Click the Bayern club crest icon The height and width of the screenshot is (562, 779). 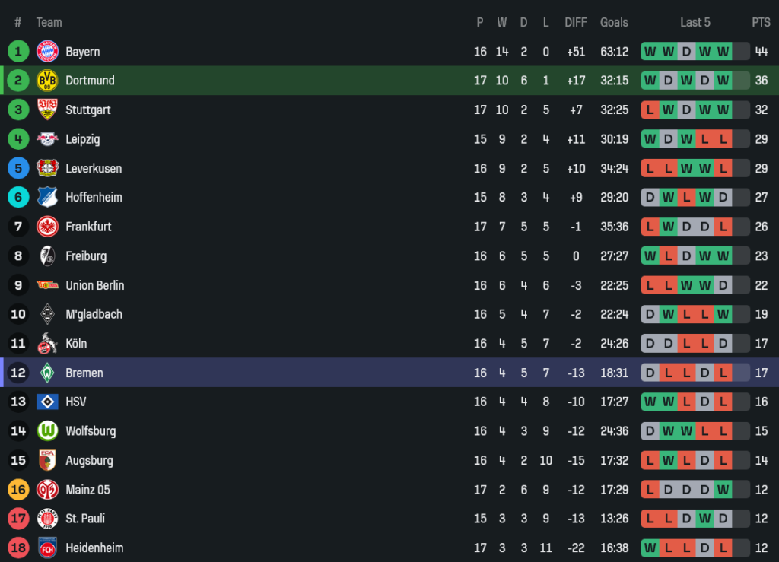(x=47, y=52)
